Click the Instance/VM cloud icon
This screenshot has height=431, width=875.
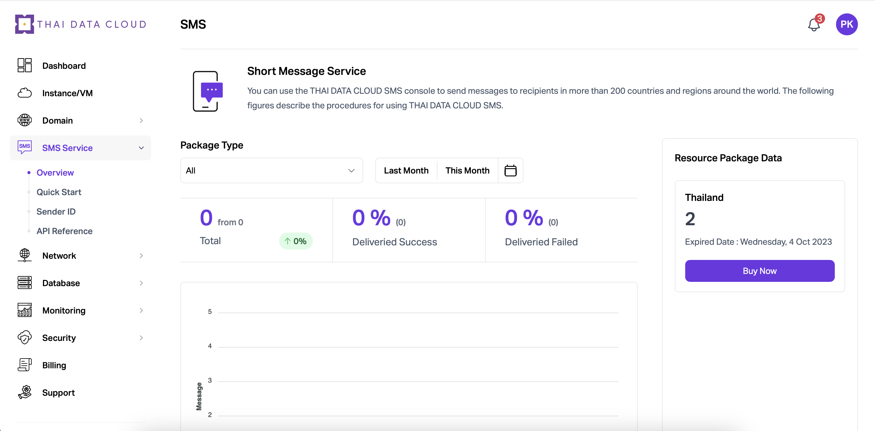point(24,93)
